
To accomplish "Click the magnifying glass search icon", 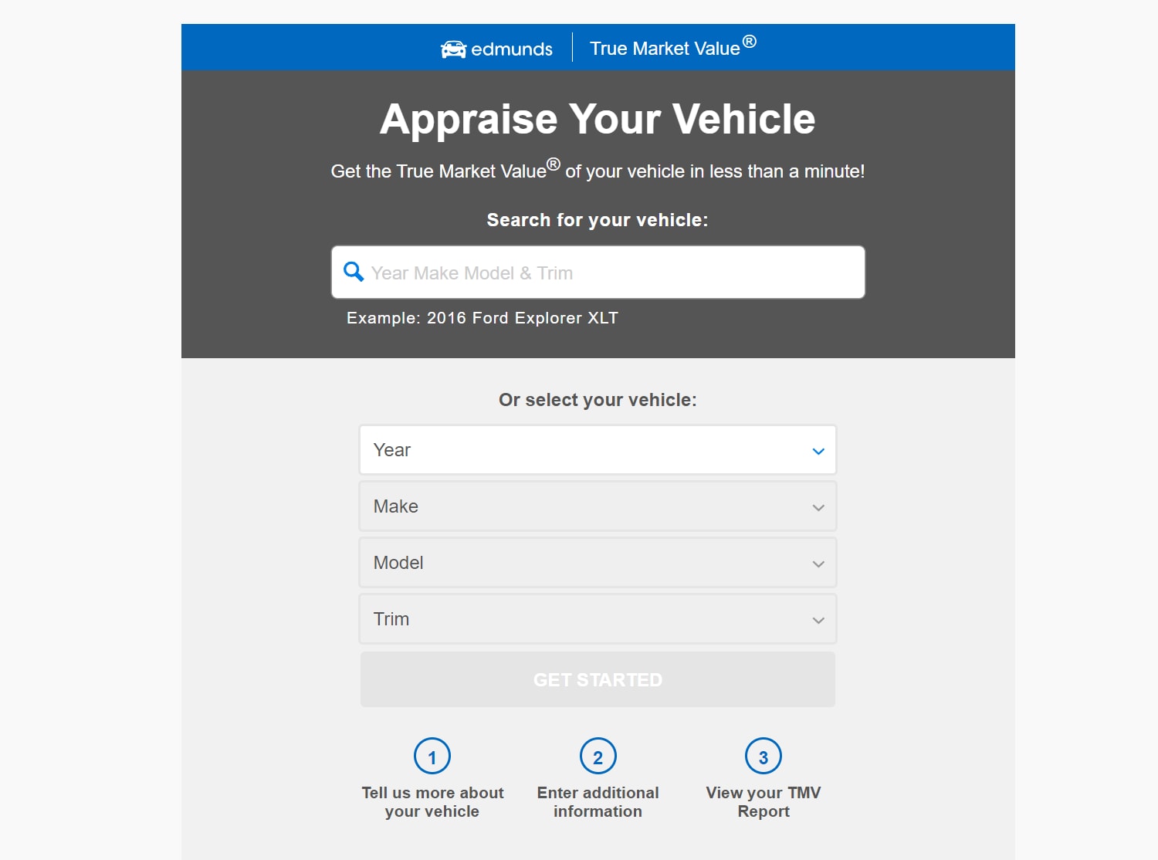I will click(354, 272).
